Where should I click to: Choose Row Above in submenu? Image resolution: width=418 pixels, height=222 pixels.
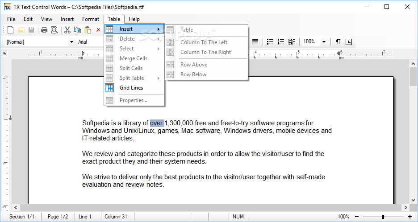click(x=207, y=65)
